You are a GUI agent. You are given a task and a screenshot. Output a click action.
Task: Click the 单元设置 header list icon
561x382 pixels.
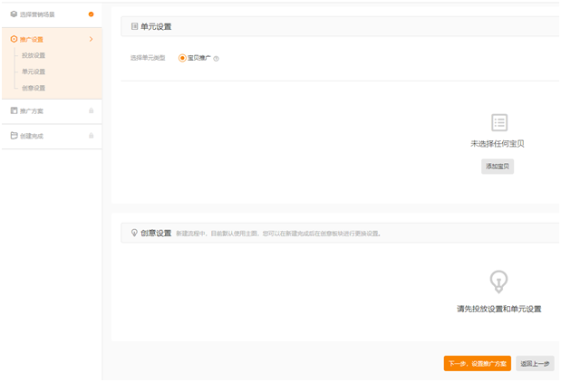click(x=135, y=27)
